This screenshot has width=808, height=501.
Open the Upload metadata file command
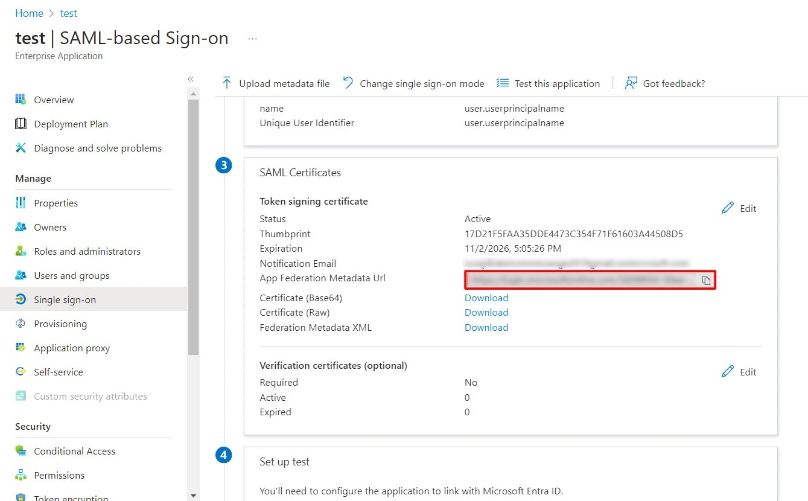pyautogui.click(x=276, y=83)
